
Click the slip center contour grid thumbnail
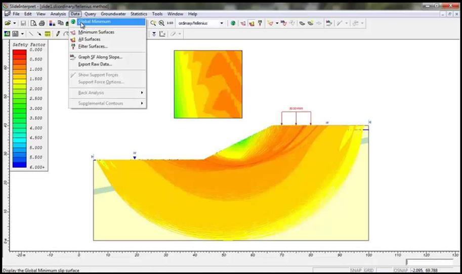point(208,84)
